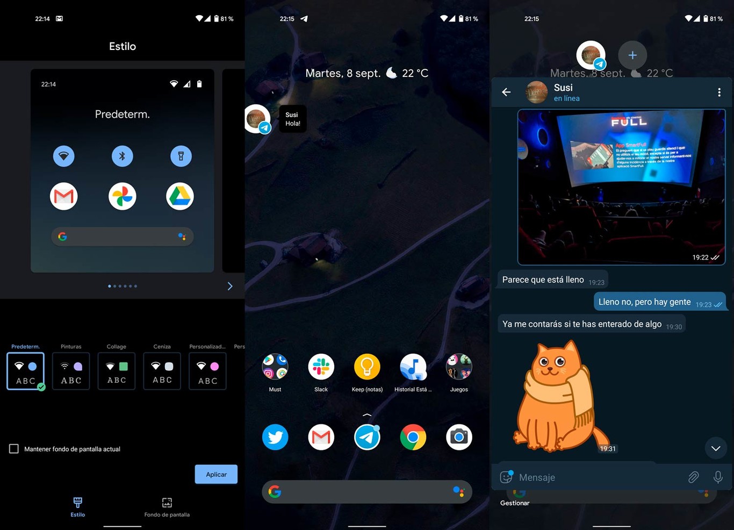Open Chrome from the dock
This screenshot has width=734, height=530.
[x=413, y=437]
